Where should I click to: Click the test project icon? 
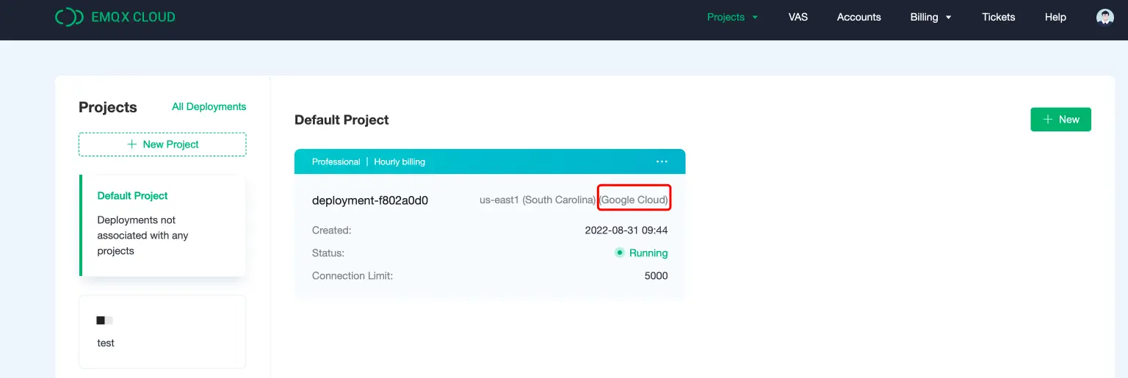tap(104, 321)
